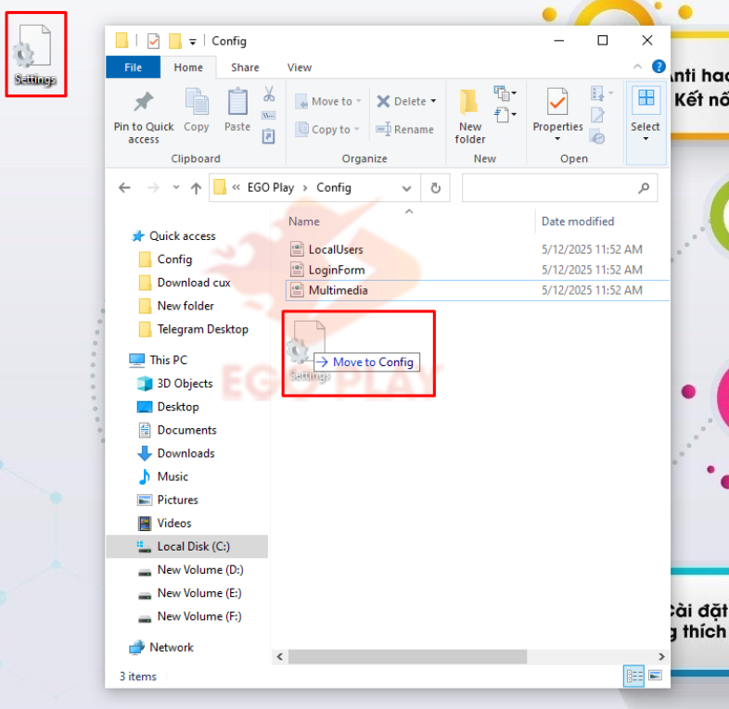This screenshot has height=709, width=729.
Task: Refresh the Config folder
Action: (x=436, y=188)
